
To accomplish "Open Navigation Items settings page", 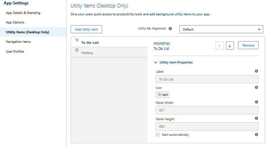I will tap(18, 42).
